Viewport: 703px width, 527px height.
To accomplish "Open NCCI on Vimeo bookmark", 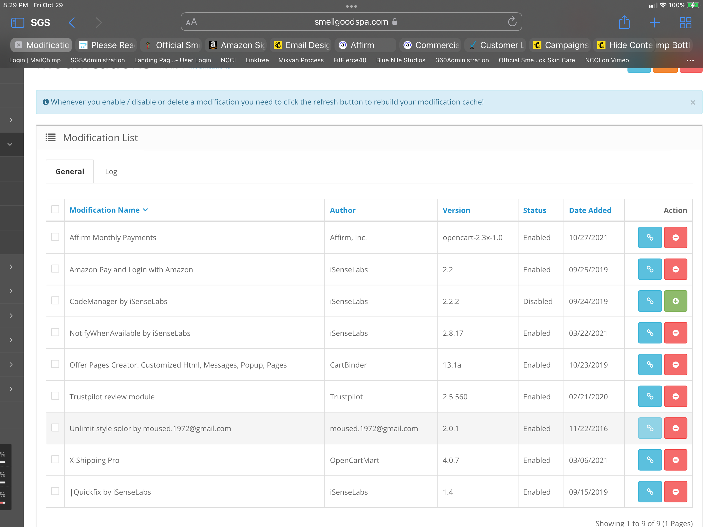I will click(607, 60).
